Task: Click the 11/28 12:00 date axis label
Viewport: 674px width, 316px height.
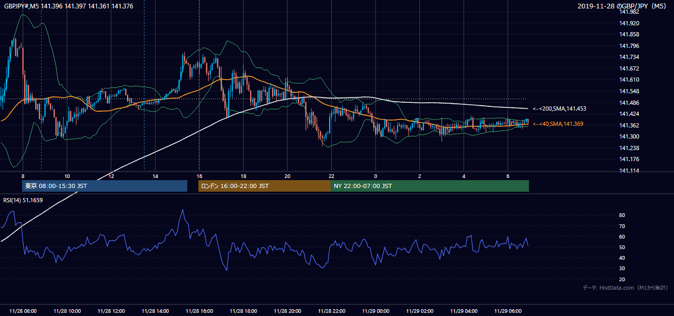Action: pyautogui.click(x=111, y=311)
